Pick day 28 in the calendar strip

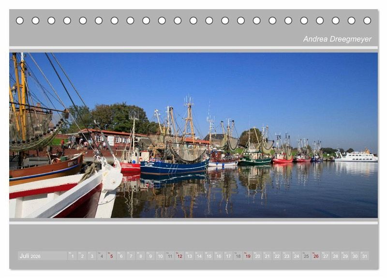pos(336,256)
